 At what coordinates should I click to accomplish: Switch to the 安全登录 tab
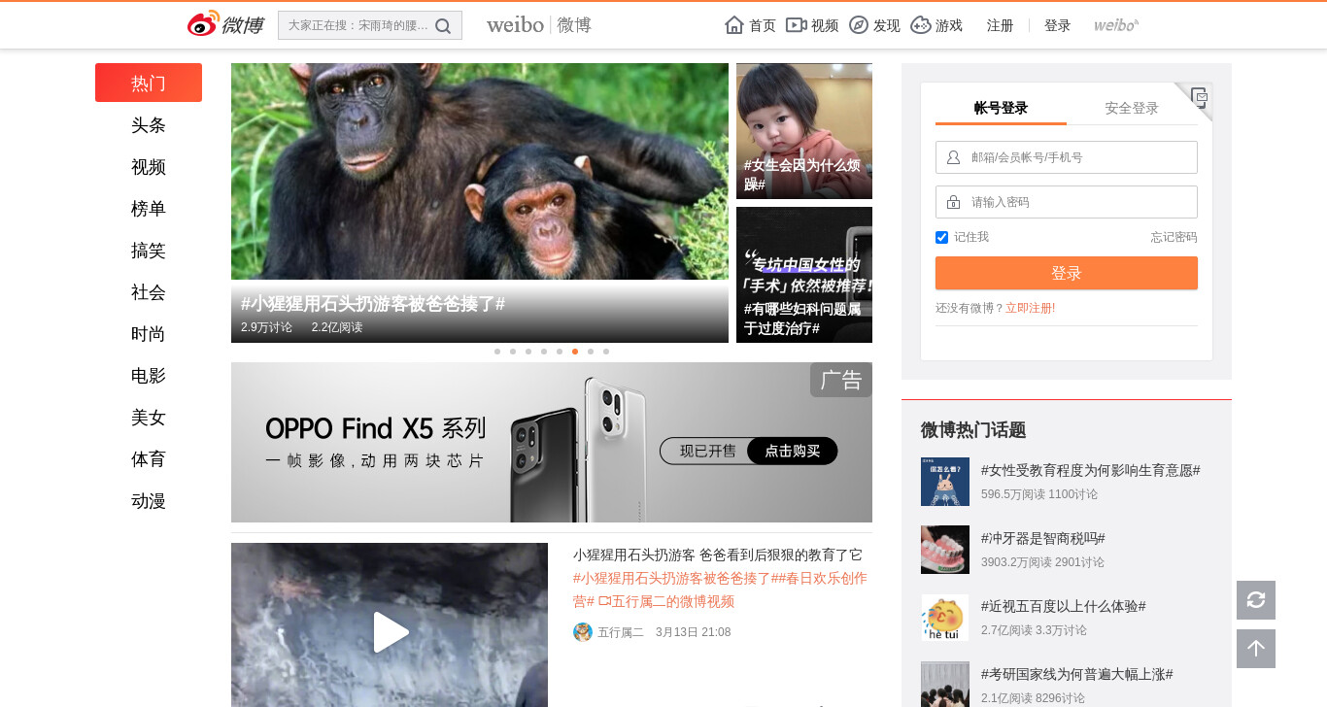1132,108
